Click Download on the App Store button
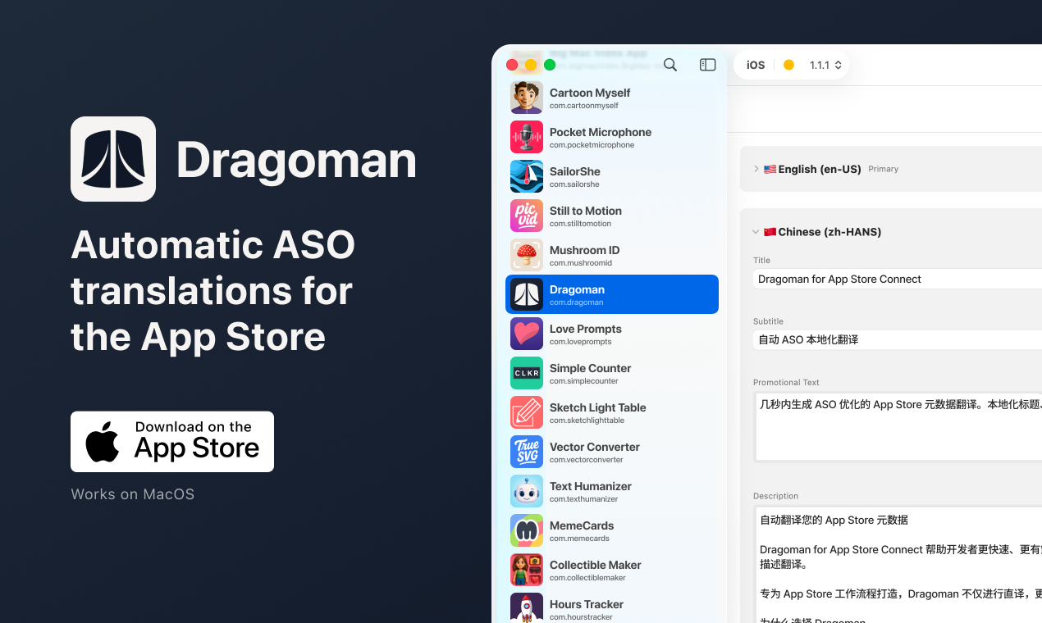Screen dimensions: 1042x623 click(x=172, y=442)
